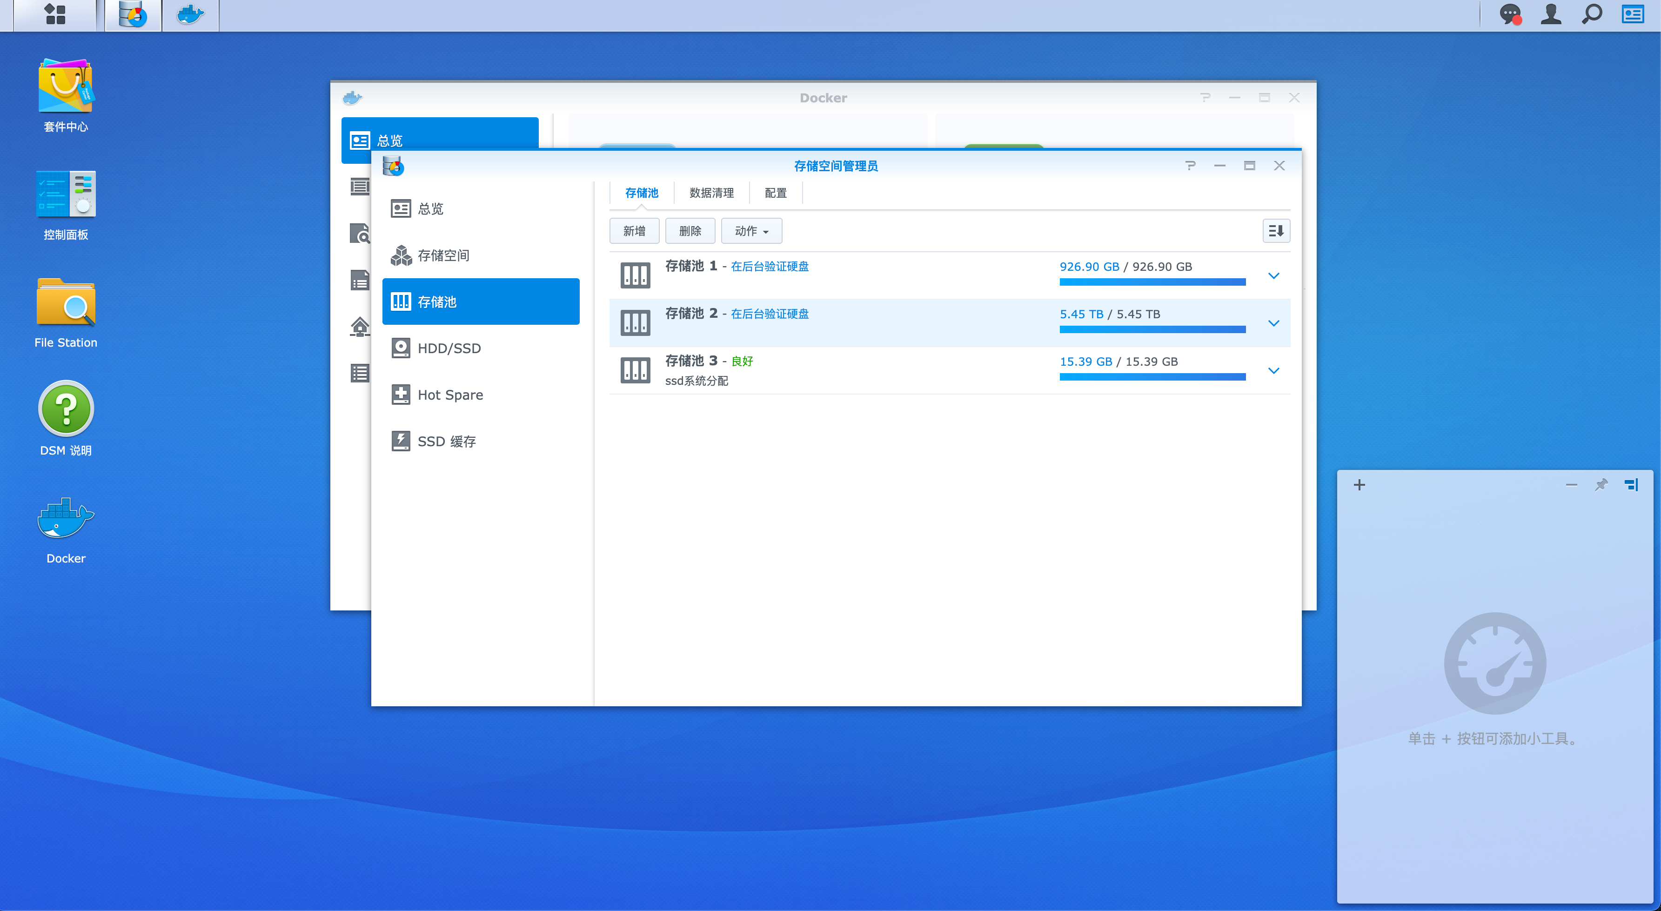Image resolution: width=1661 pixels, height=911 pixels.
Task: Click the Main Menu grid icon
Action: pyautogui.click(x=55, y=14)
